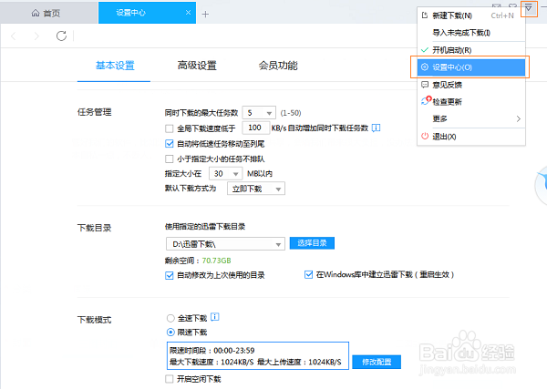Image resolution: width=547 pixels, height=389 pixels.
Task: Click the 设置中心 gear icon in menu
Action: (x=425, y=67)
